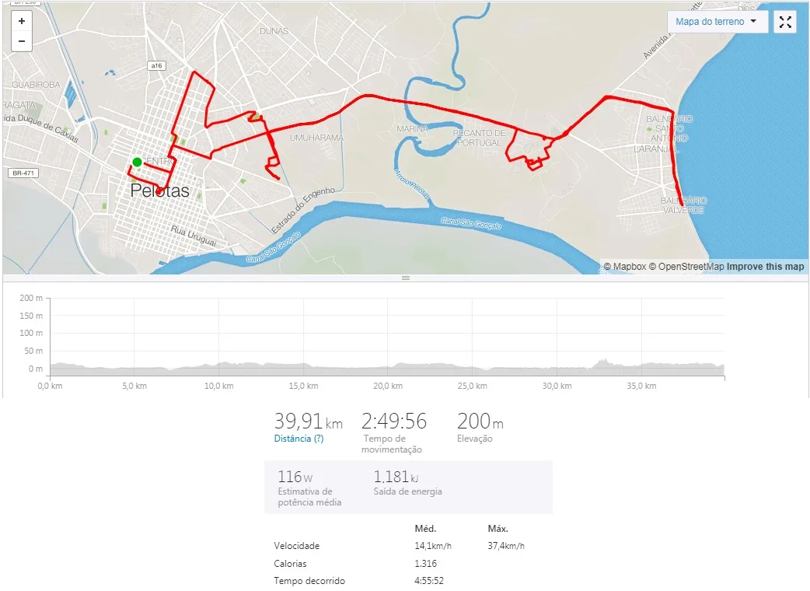Click the Pelotas city label

tap(159, 191)
